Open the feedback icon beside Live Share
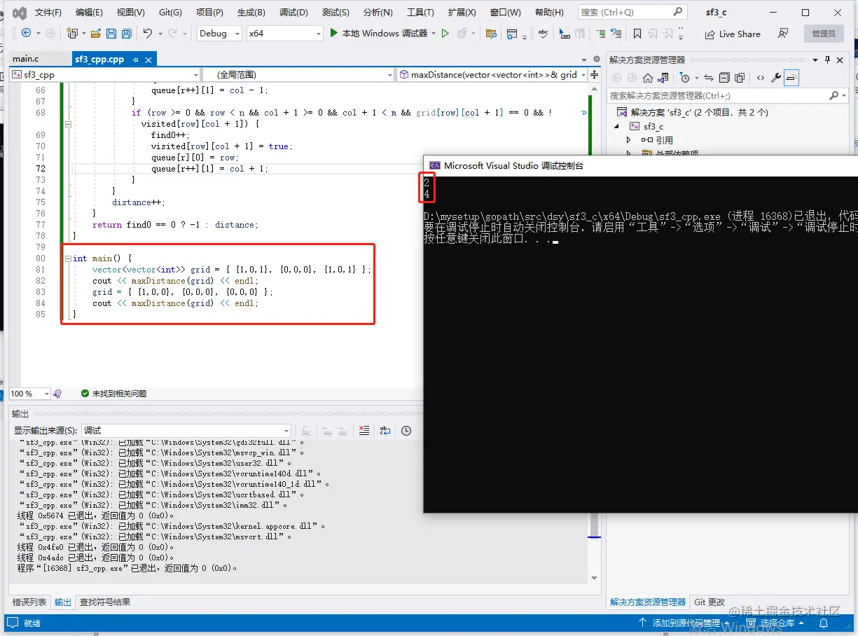 click(x=783, y=33)
